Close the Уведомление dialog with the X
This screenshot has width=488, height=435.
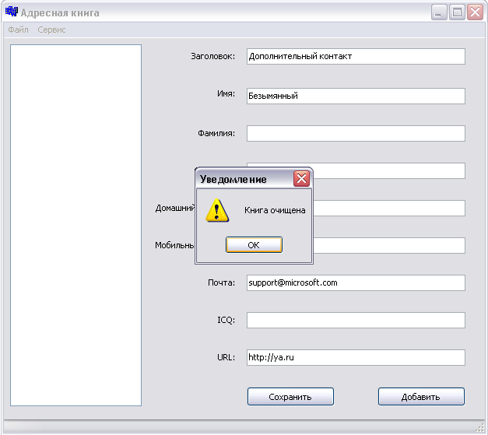[x=301, y=179]
